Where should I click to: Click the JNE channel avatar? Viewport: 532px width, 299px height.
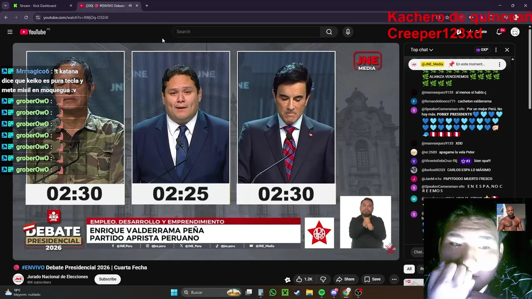18,279
